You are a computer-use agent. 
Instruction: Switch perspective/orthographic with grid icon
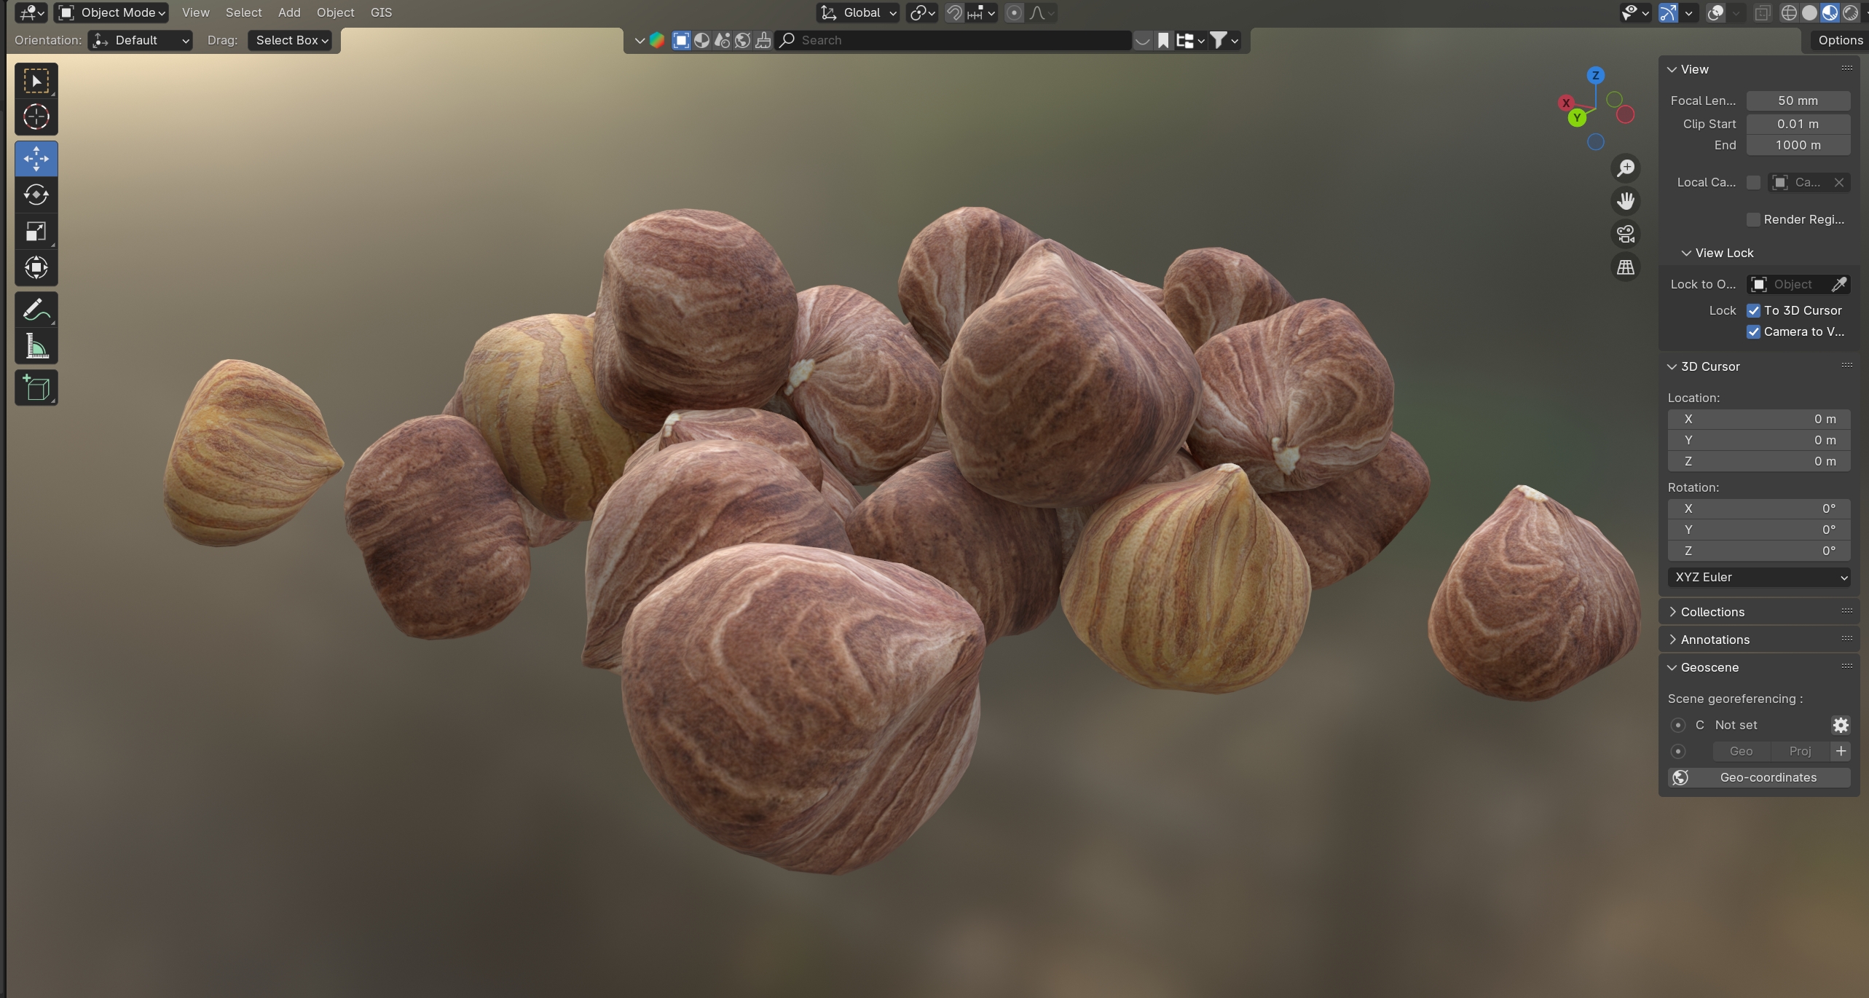pos(1626,267)
